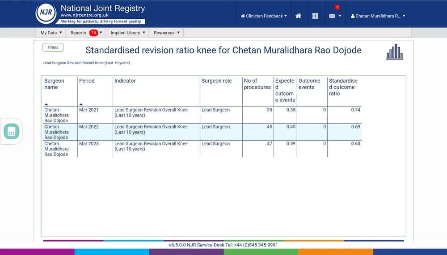This screenshot has height=255, width=447.
Task: Click the 0.35 expected events value
Action: click(291, 110)
